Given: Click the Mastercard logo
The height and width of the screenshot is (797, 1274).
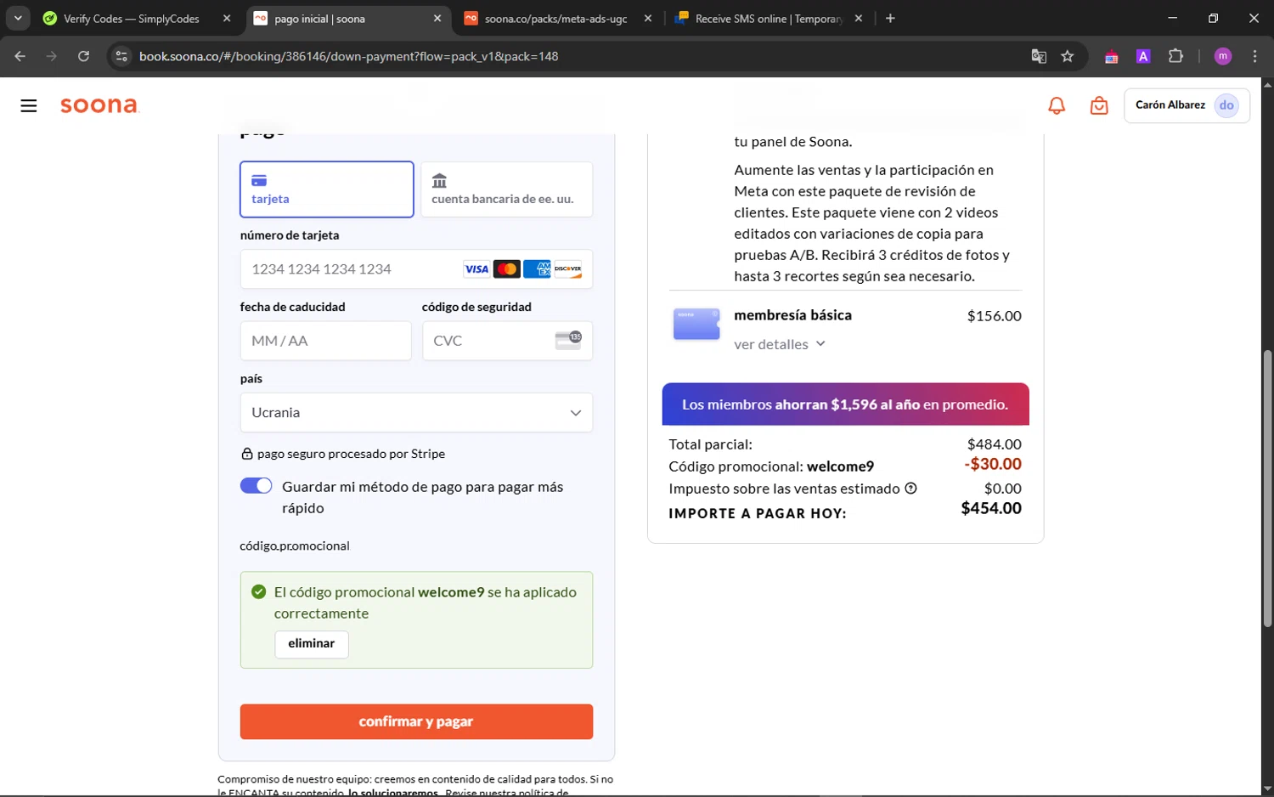Looking at the screenshot, I should 507,269.
